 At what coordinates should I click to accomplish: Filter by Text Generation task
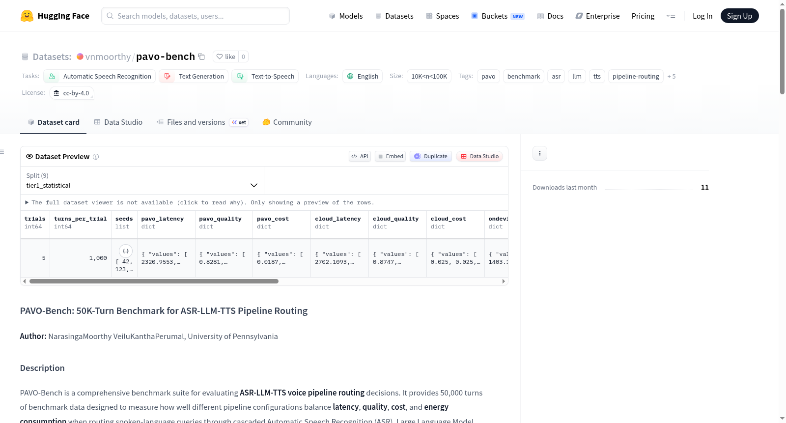point(194,76)
